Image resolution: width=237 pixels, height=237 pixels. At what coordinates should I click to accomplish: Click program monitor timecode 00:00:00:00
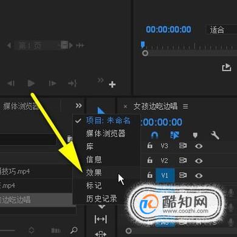coord(168,29)
